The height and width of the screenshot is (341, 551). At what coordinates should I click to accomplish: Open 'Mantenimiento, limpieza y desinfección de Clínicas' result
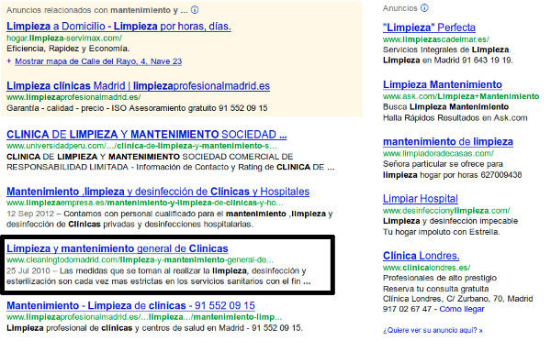tap(158, 192)
